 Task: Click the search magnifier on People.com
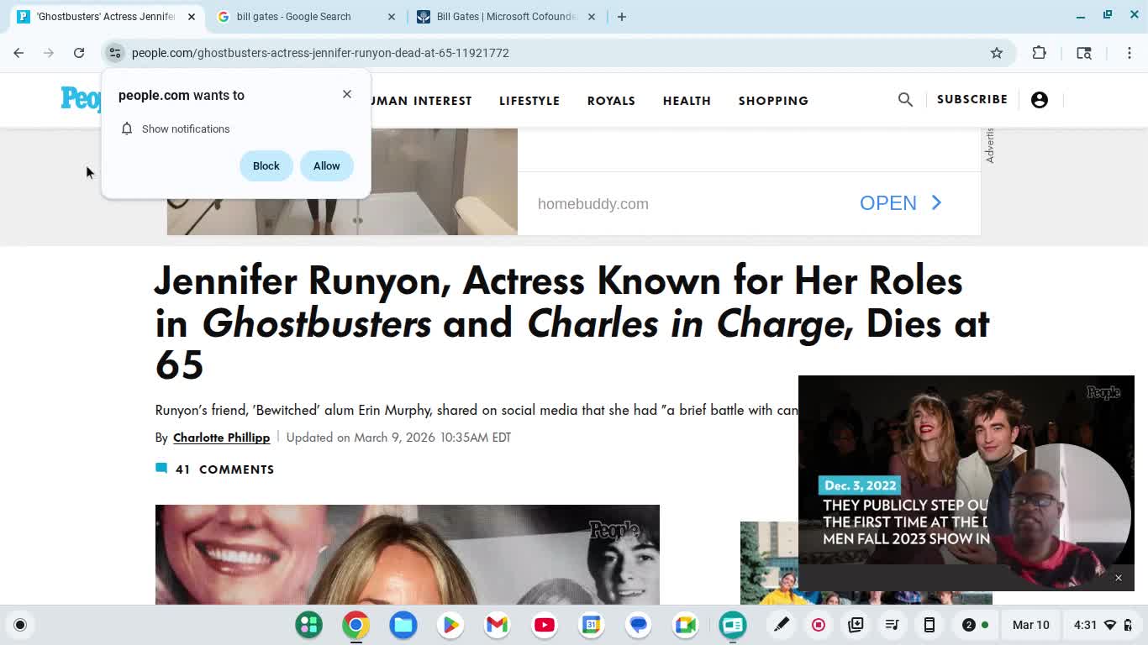tap(905, 99)
